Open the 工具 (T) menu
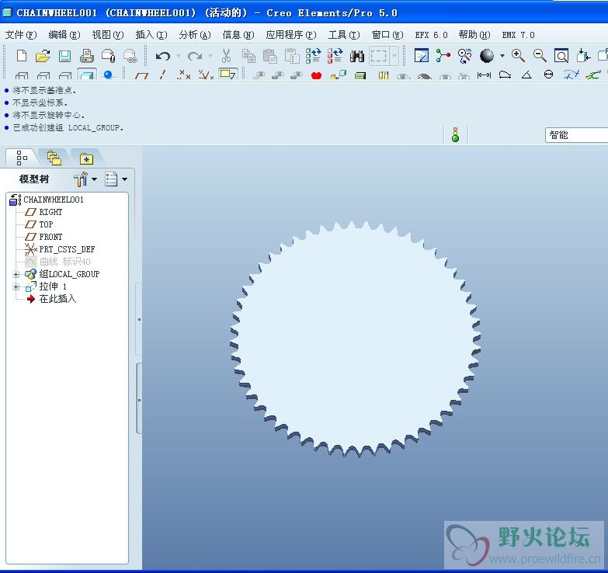This screenshot has height=573, width=608. 343,35
